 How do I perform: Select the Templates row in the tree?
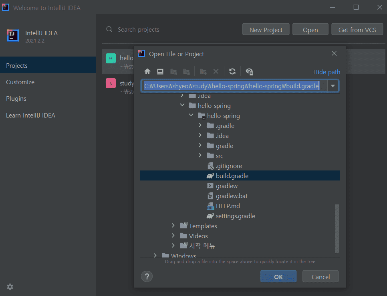coord(240,226)
